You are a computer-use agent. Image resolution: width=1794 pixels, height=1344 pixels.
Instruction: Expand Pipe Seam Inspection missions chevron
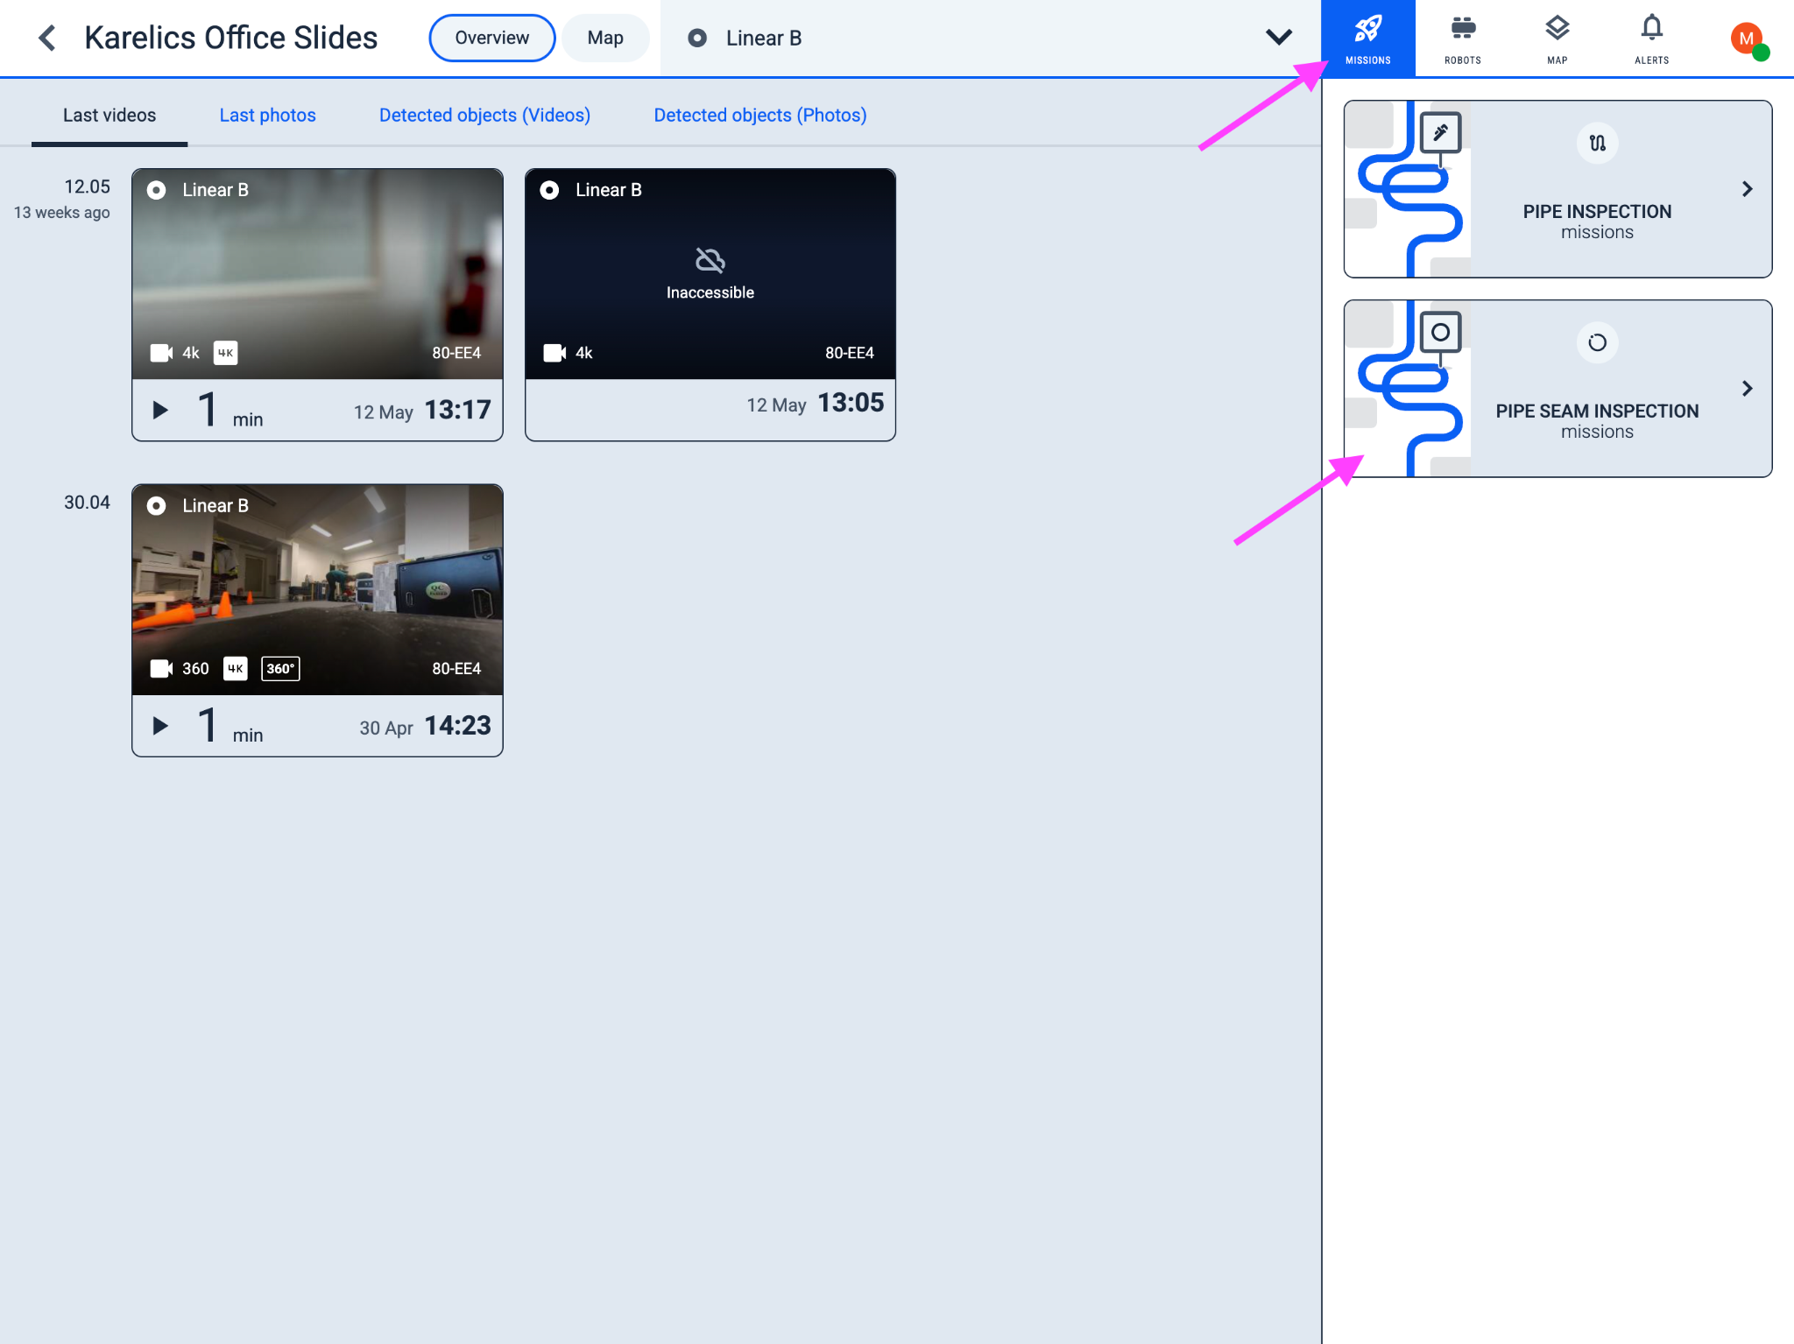[x=1747, y=389]
